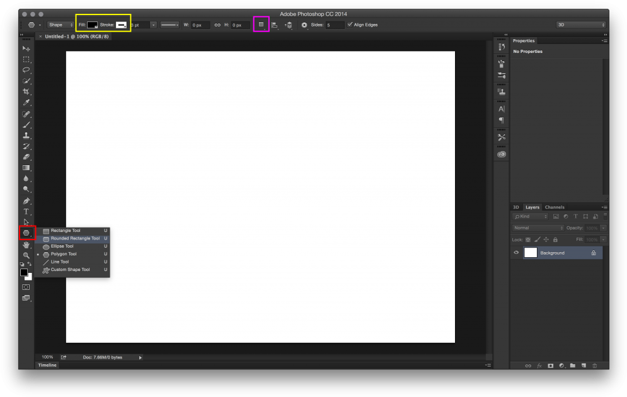Open the Shape tool mode dropdown

pyautogui.click(x=60, y=25)
